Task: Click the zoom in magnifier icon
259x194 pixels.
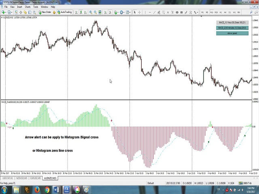Action: 90,12
